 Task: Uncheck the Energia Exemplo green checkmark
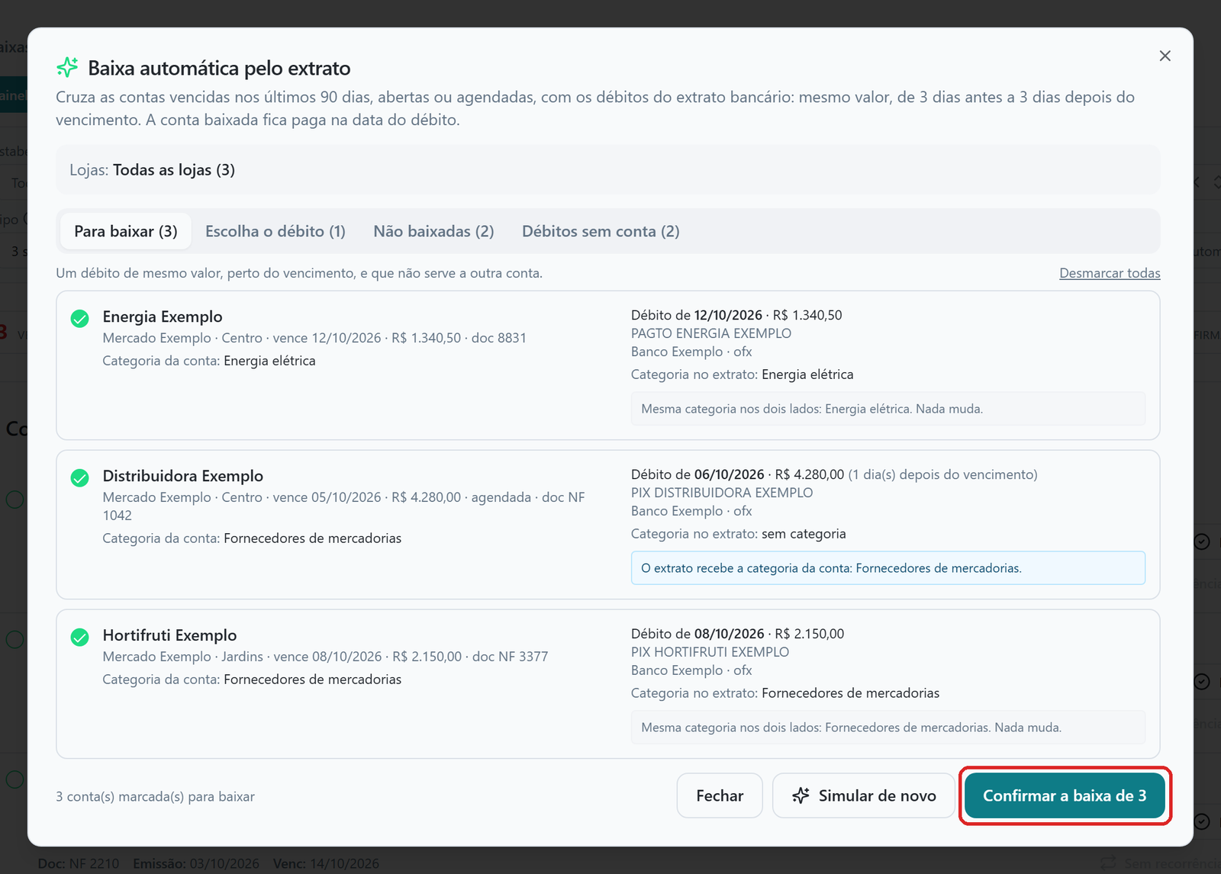point(79,319)
